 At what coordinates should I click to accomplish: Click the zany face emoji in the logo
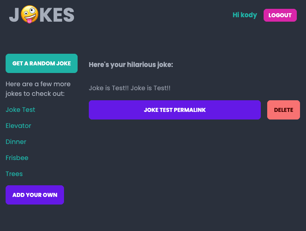click(x=30, y=15)
